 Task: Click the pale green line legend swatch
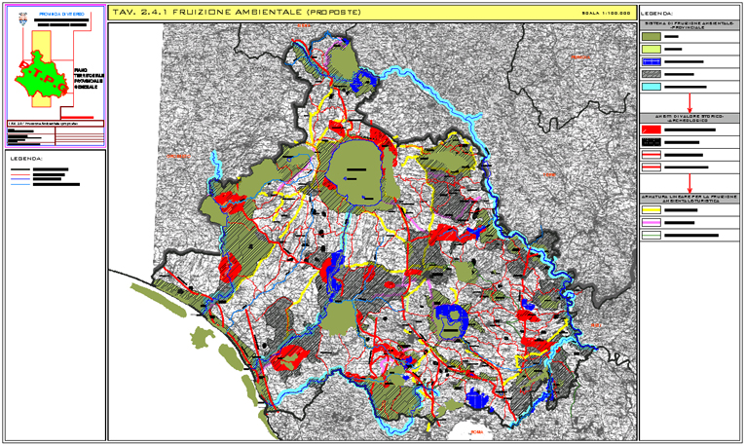(x=652, y=236)
